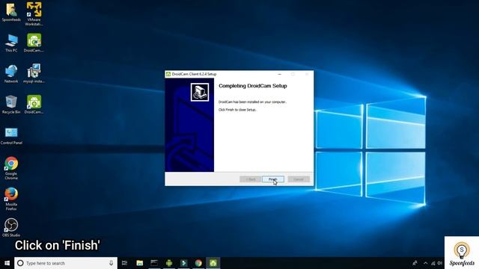Viewport: 479px width, 269px height.
Task: Select the OBS Studio desktop shortcut
Action: click(x=11, y=228)
